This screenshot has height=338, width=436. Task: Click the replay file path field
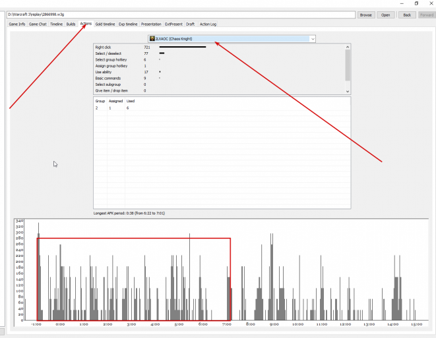[181, 15]
